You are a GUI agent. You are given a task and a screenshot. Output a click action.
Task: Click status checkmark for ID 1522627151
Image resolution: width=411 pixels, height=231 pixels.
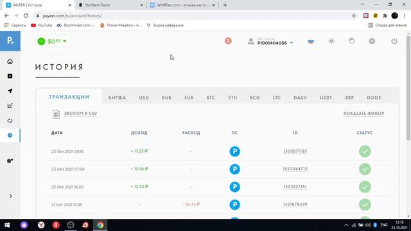pyautogui.click(x=365, y=187)
